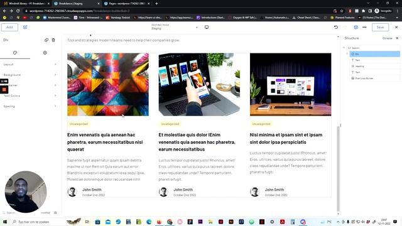This screenshot has width=402, height=226.
Task: Duplicate the selected Div element
Action: 46,40
